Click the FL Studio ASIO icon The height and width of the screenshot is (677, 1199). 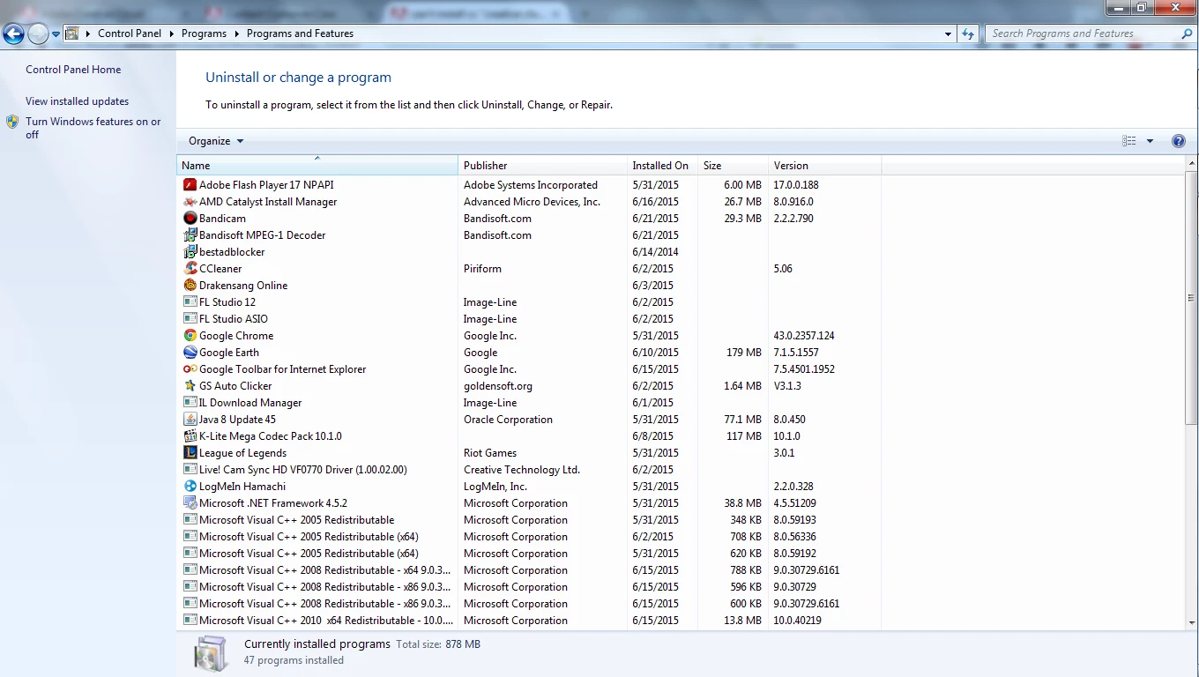[190, 319]
